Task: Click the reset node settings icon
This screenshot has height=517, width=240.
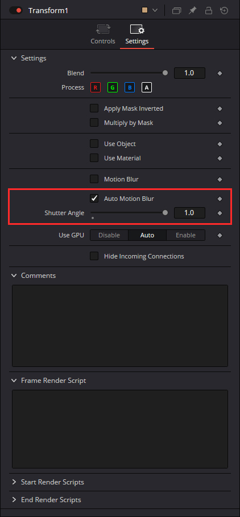Action: pyautogui.click(x=224, y=10)
